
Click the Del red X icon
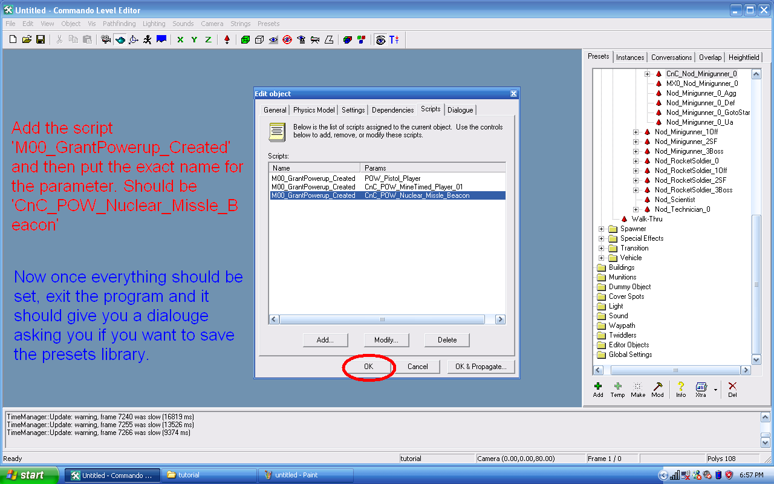[732, 387]
